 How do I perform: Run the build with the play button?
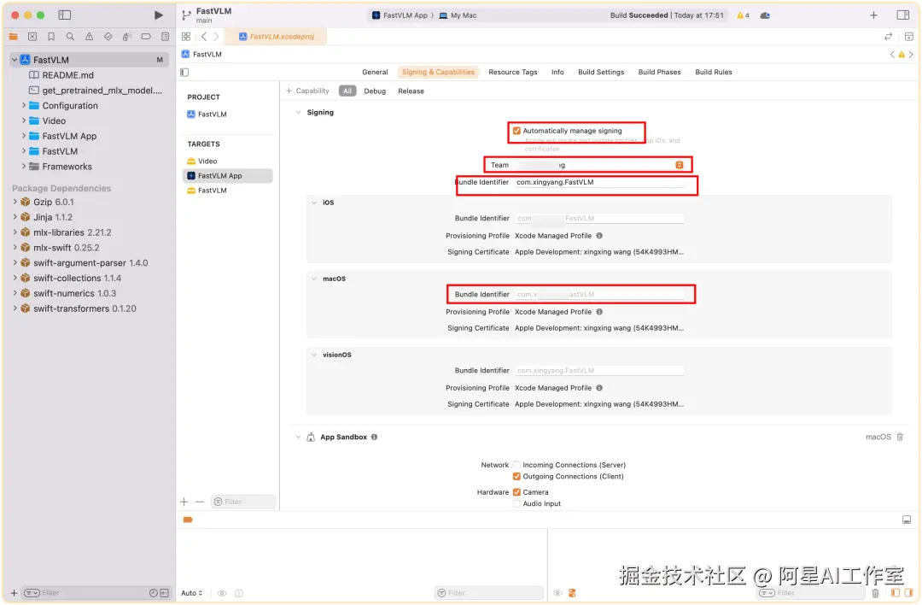158,15
